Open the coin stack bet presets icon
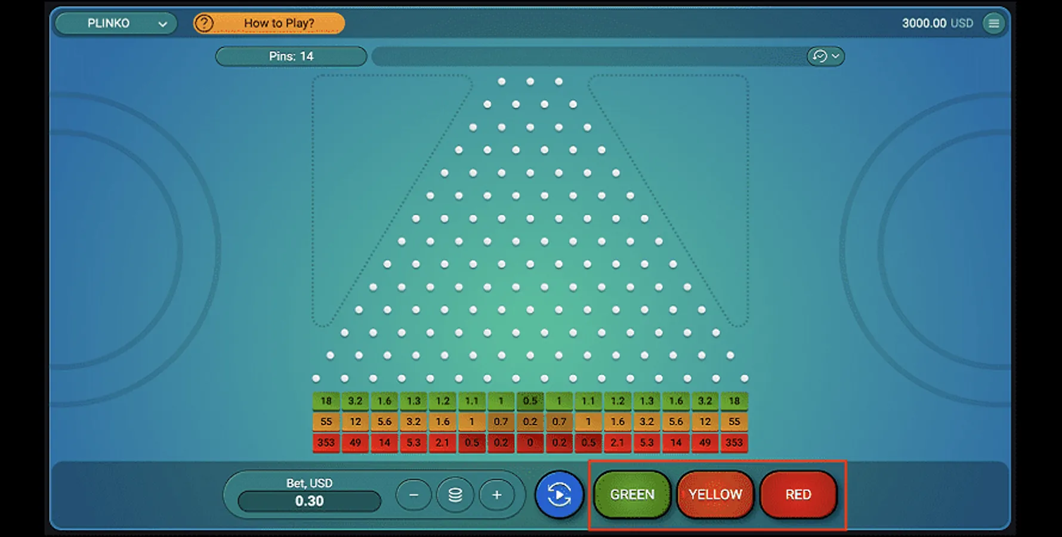This screenshot has height=537, width=1062. [x=455, y=495]
